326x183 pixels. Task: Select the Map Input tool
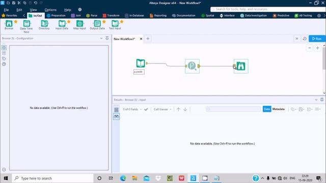[x=79, y=25]
